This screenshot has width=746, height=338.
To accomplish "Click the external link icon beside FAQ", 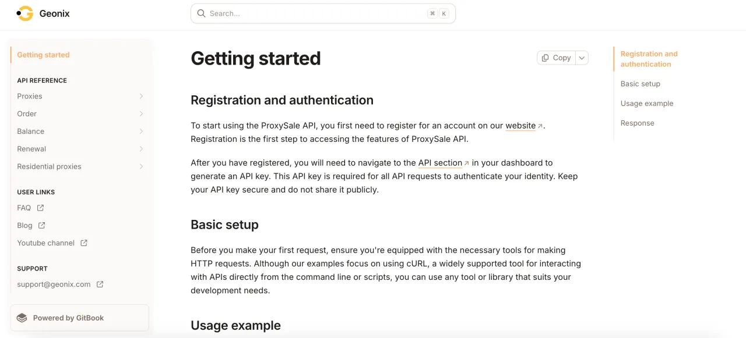I will pos(40,208).
